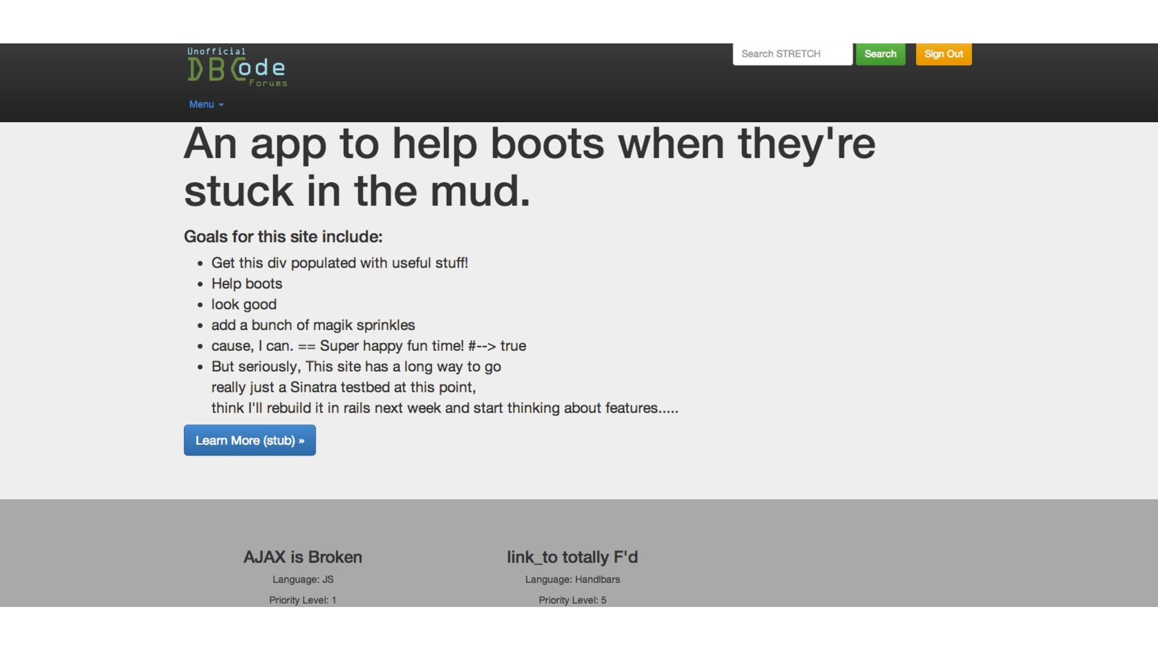Open the AJAX is Broken post

pyautogui.click(x=303, y=557)
